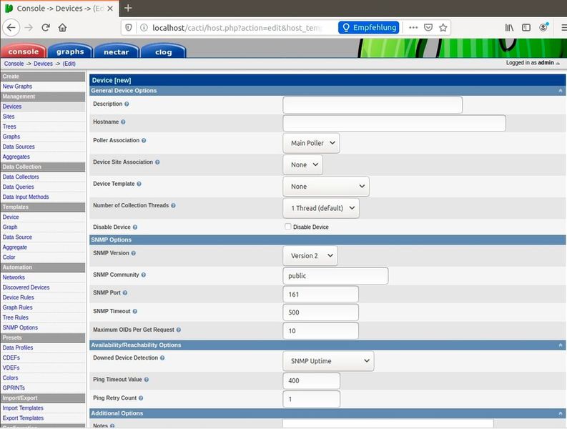Click help icon next to Poller Association
The height and width of the screenshot is (429, 567).
click(144, 140)
